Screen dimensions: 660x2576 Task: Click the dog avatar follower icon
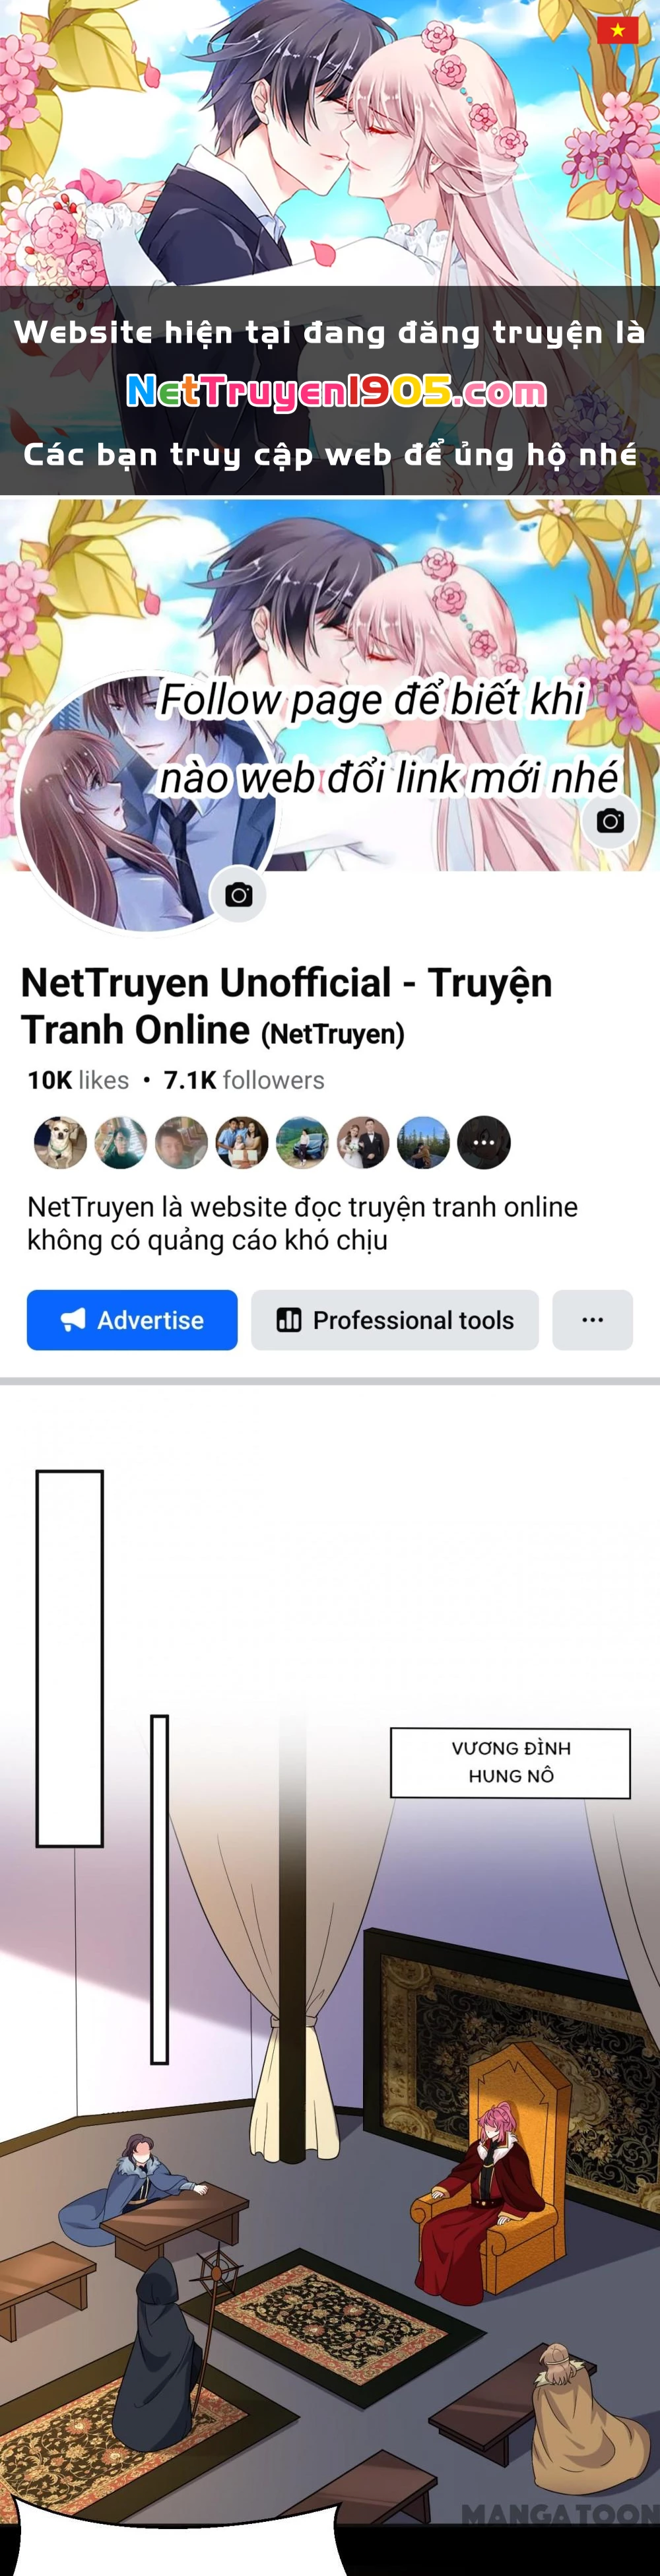pyautogui.click(x=60, y=1142)
